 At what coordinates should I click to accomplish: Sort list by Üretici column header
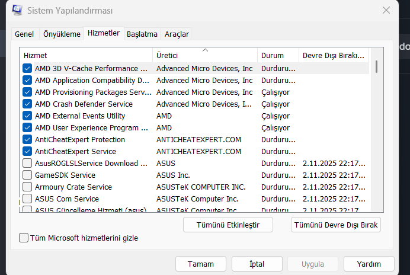tap(205, 55)
